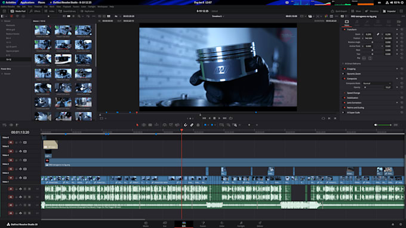Click Play in viewer transport controls
This screenshot has height=228, width=406.
pos(219,118)
